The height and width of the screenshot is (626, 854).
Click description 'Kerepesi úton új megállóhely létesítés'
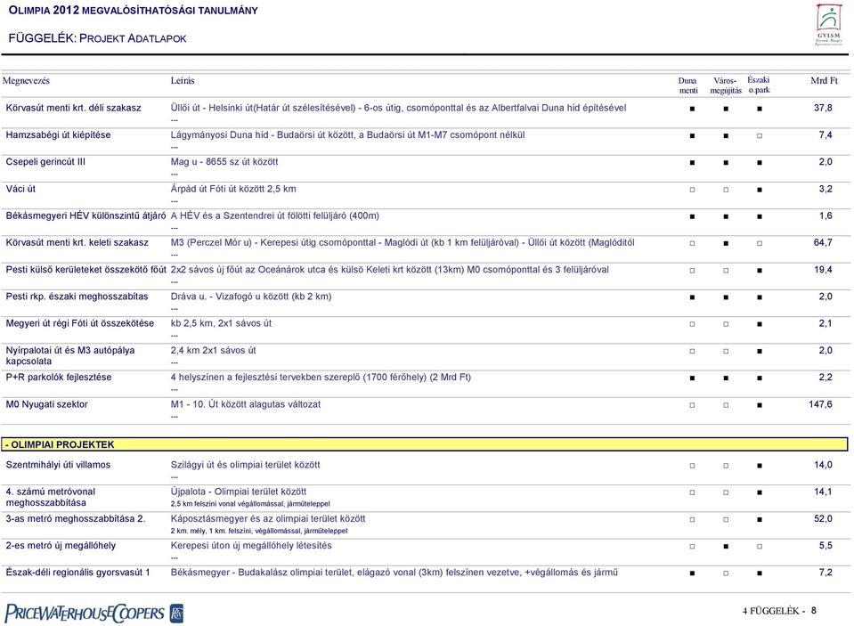tap(251, 545)
